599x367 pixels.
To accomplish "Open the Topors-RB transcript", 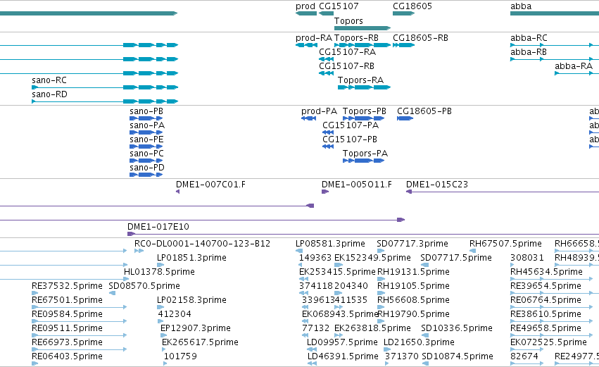I will tap(356, 38).
